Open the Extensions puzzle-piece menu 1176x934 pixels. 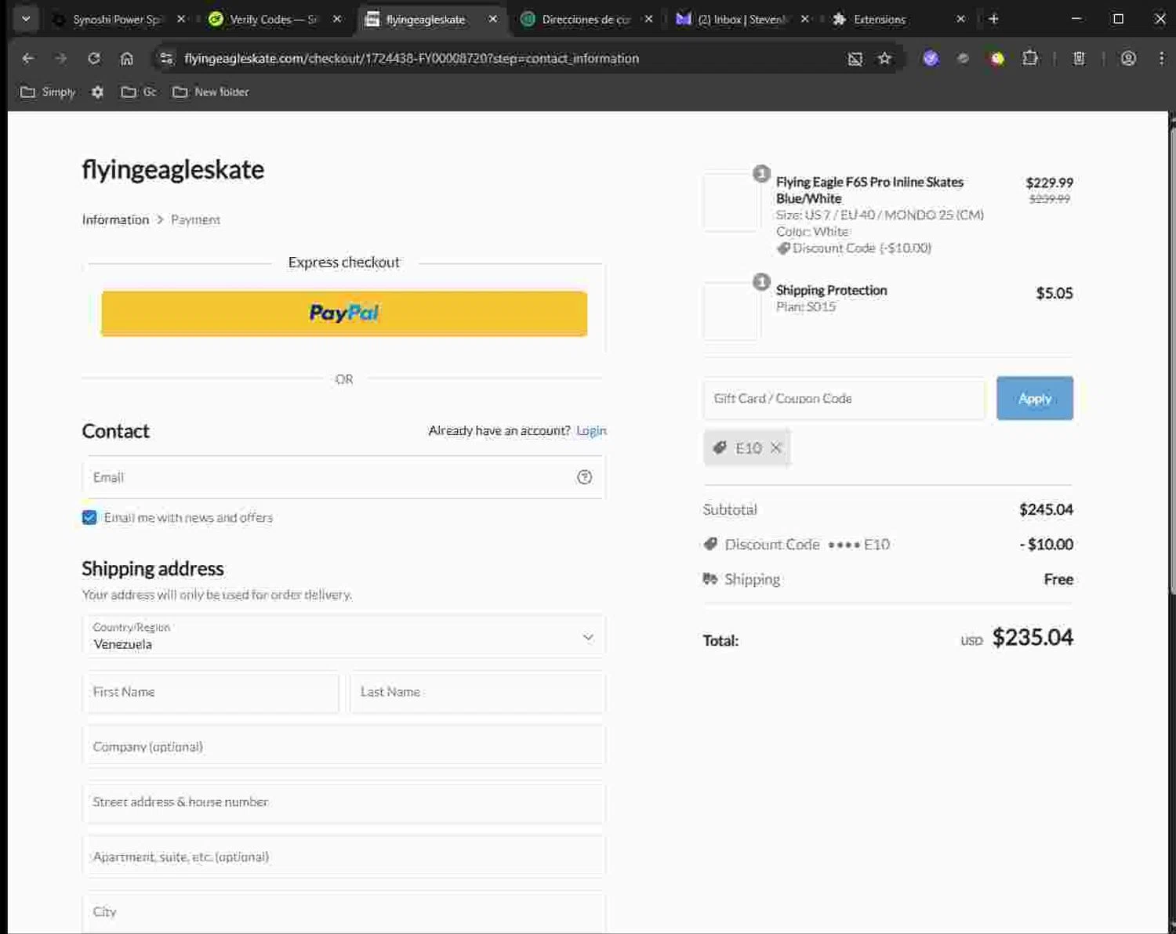coord(1030,58)
